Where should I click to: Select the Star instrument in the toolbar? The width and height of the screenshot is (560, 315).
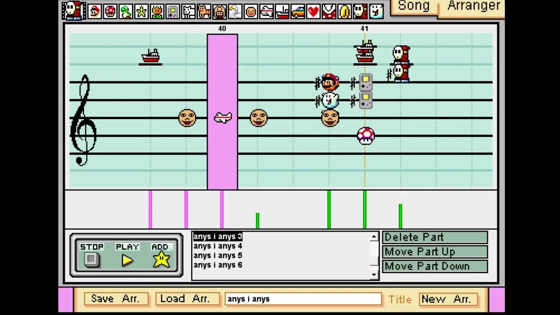141,11
